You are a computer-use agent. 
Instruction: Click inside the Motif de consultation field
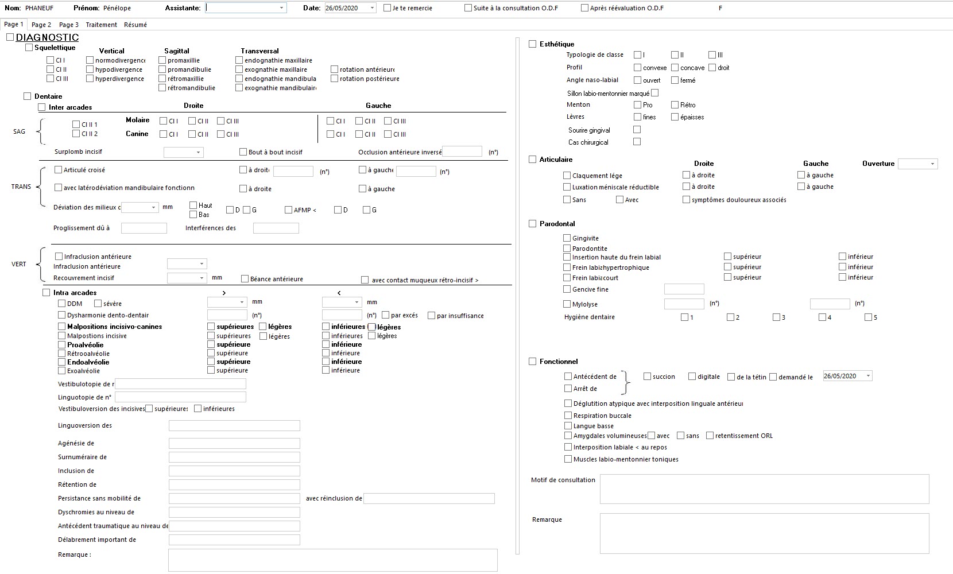pos(764,489)
